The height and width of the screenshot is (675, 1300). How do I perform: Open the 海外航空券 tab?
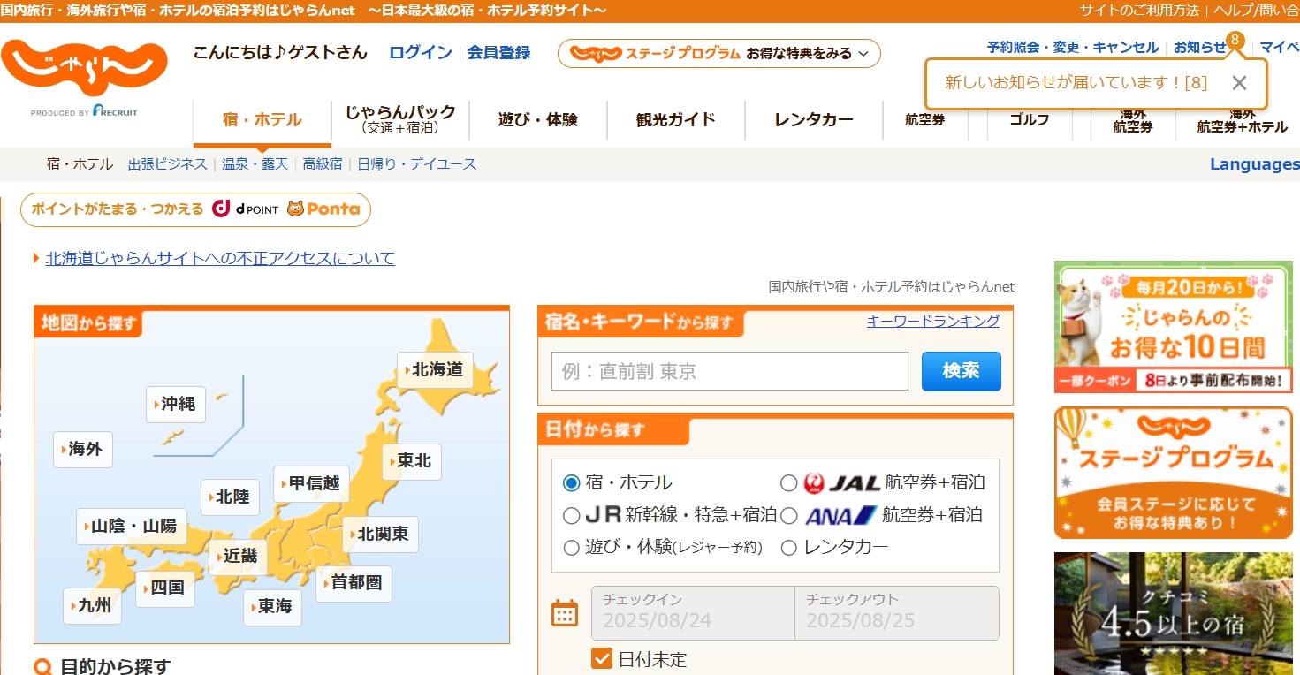(x=1133, y=119)
